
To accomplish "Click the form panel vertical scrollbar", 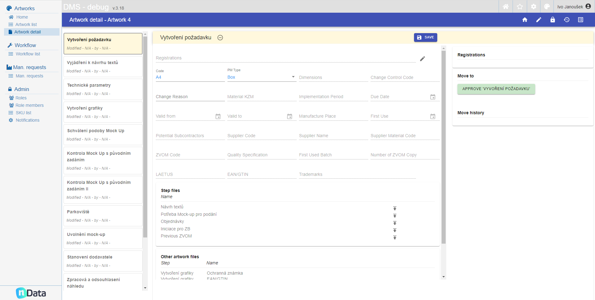I will click(443, 147).
